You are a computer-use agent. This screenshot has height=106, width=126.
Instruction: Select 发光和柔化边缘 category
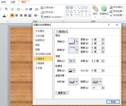(43, 54)
